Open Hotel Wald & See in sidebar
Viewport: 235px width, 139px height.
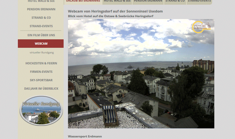tap(41, 1)
